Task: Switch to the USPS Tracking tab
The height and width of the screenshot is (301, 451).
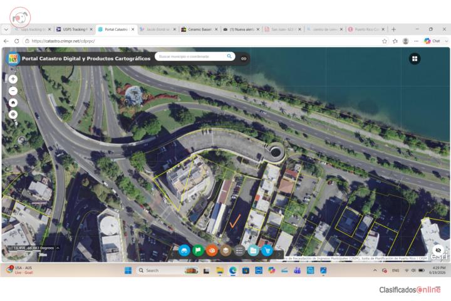Action: tap(74, 29)
